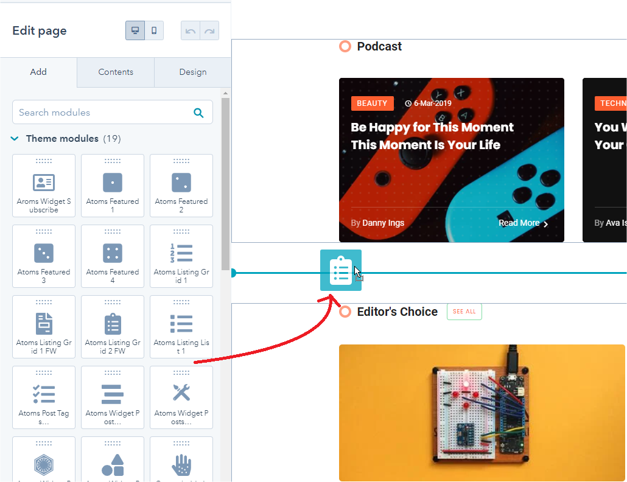Switch to desktop preview mode
Viewport: 627px width, 482px height.
[x=135, y=30]
